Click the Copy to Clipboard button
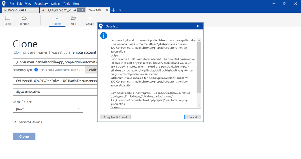Viewport: 301px width, 159px height. coord(115,117)
